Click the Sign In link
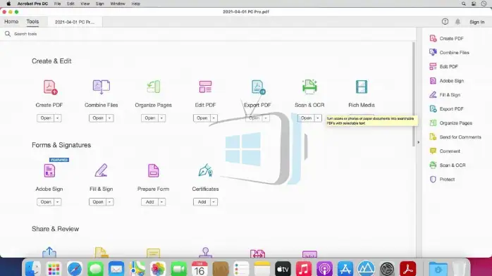The height and width of the screenshot is (276, 492). 477,22
